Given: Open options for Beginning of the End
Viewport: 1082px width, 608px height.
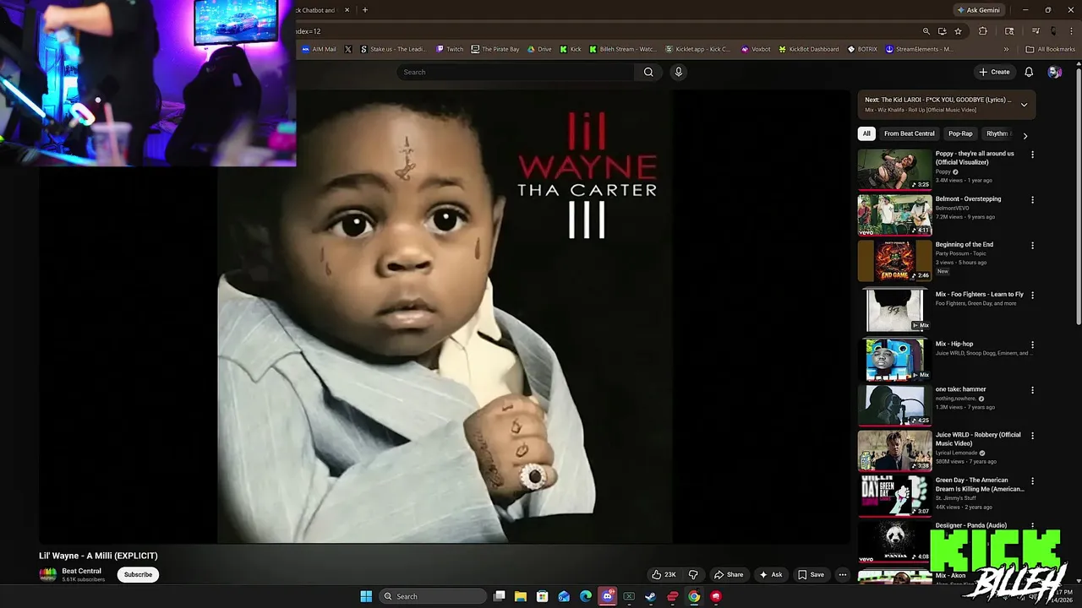Looking at the screenshot, I should 1032,246.
